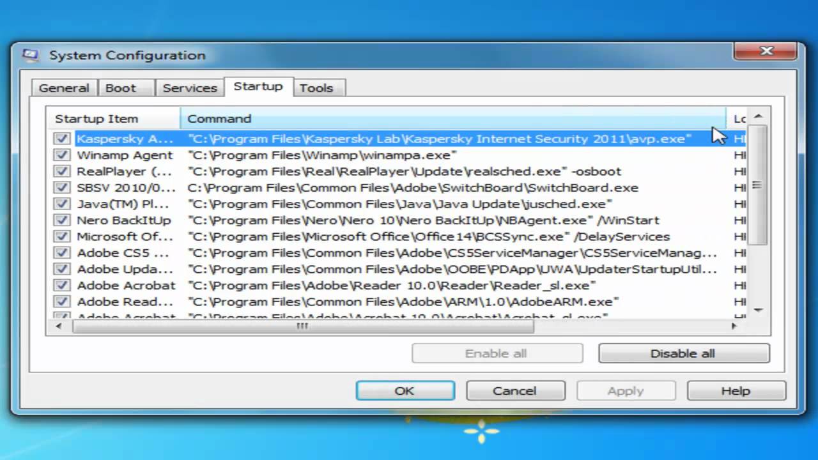Screen dimensions: 818x460
Task: Select the Winamp Agent row name
Action: click(125, 155)
